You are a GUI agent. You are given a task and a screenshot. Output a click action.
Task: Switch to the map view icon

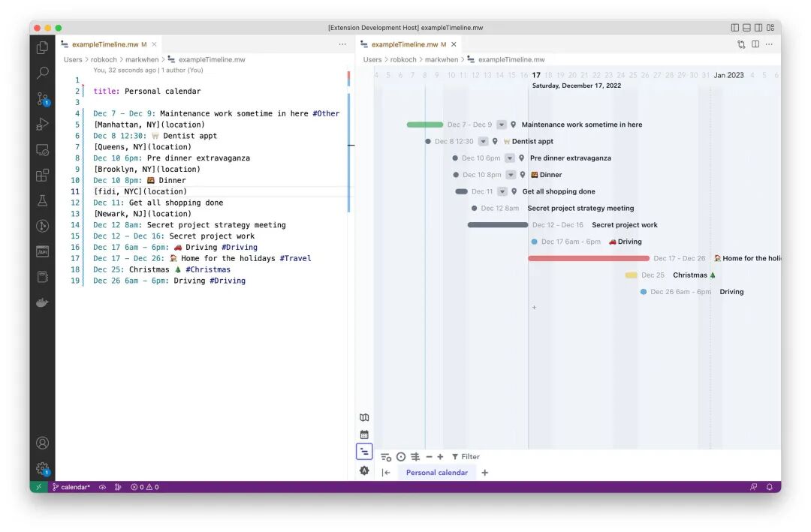364,418
